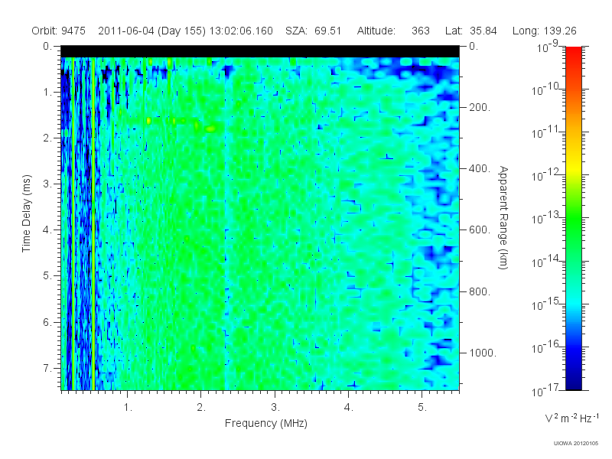Click the bright yellow echo spot near 2 MHz
612x459 pixels.
[x=211, y=129]
